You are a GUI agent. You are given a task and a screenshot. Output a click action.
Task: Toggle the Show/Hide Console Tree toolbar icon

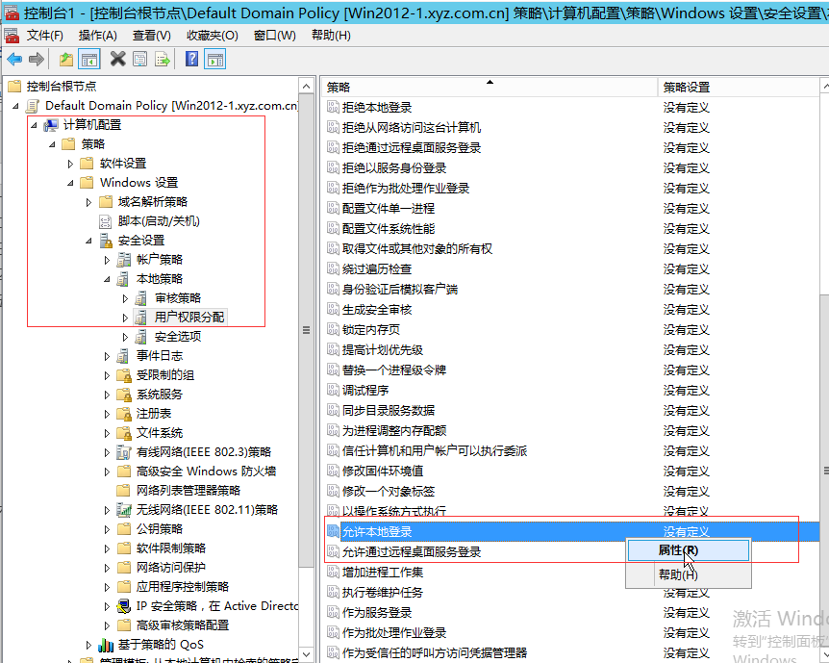tap(88, 59)
